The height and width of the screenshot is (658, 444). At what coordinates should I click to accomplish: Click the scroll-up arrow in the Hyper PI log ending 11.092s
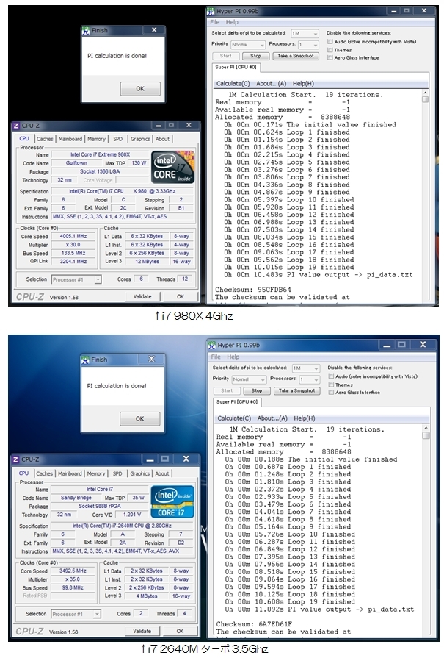click(x=426, y=428)
